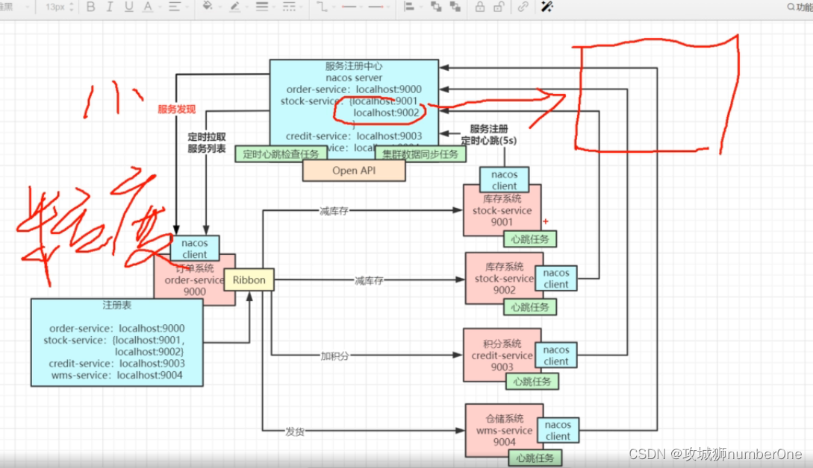
Task: Select nacos client beside stock-service 9002
Action: (556, 279)
